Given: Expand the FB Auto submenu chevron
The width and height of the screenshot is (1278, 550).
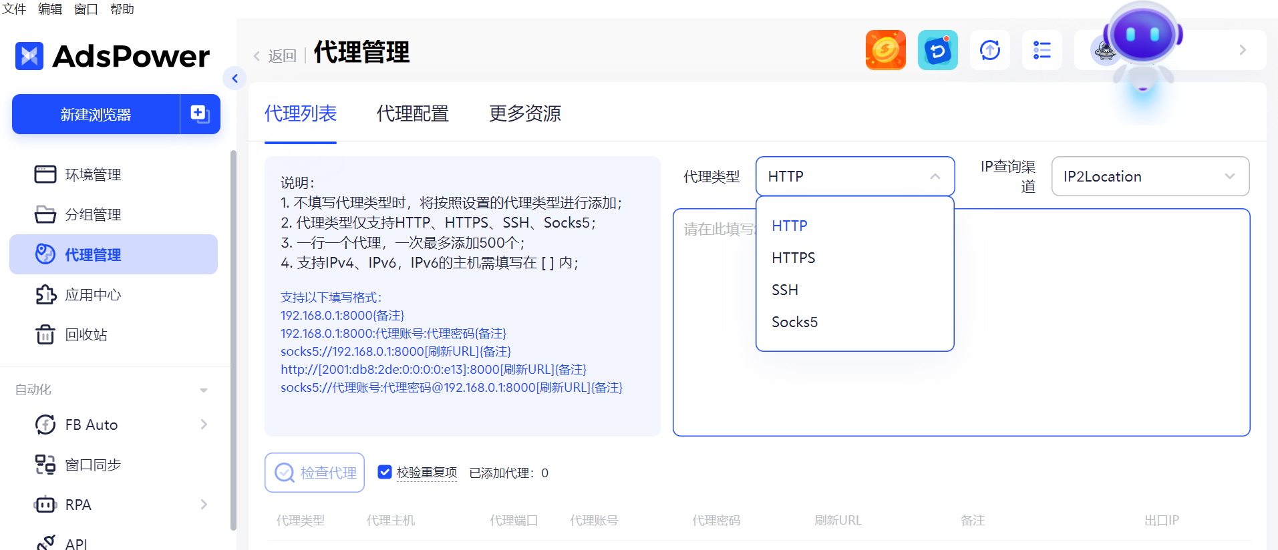Looking at the screenshot, I should 204,425.
